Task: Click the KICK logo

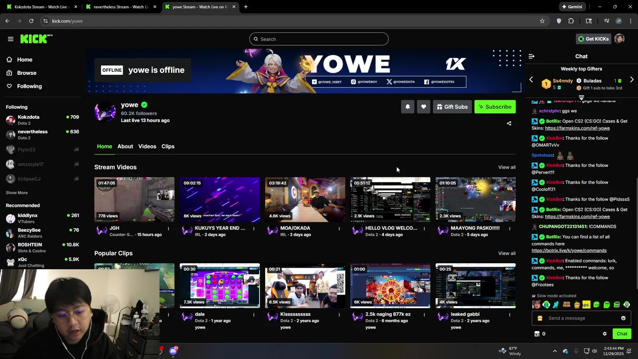Action: pos(36,39)
